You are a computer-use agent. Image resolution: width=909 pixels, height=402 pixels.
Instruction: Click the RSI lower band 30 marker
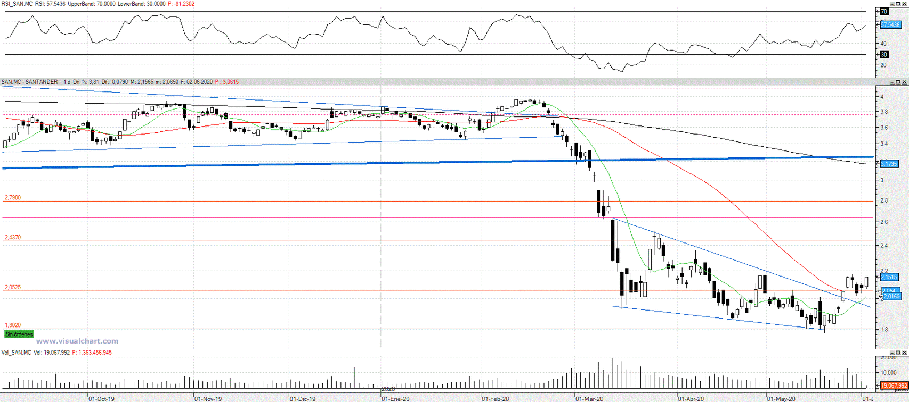click(884, 54)
